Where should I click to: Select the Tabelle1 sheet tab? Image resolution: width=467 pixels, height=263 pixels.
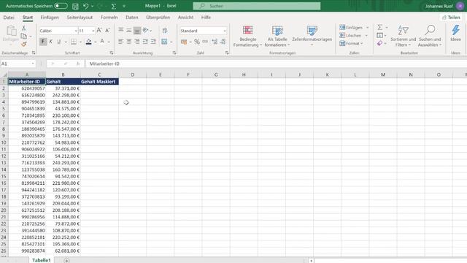click(42, 260)
